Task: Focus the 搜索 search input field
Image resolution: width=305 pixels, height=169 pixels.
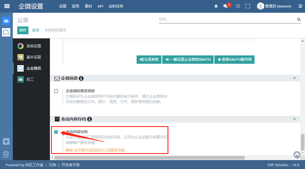Action: 227,19
